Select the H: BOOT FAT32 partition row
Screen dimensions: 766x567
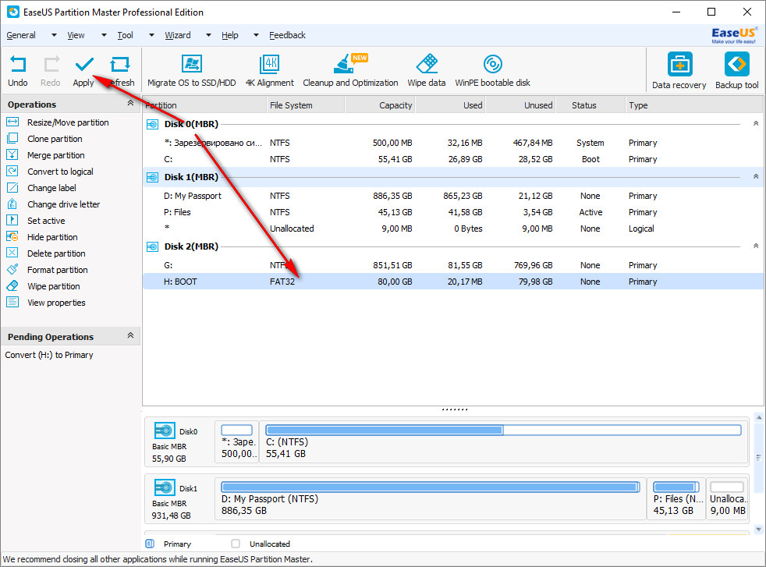(x=453, y=282)
